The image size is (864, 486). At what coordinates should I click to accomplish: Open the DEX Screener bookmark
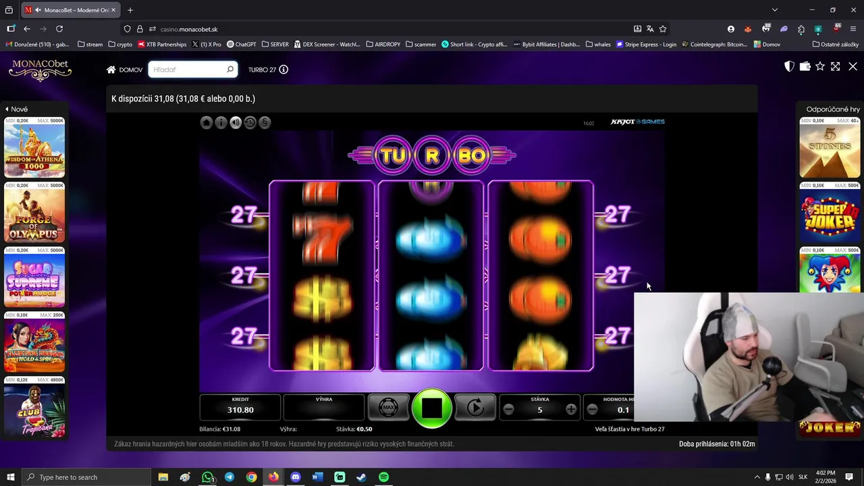coord(327,45)
